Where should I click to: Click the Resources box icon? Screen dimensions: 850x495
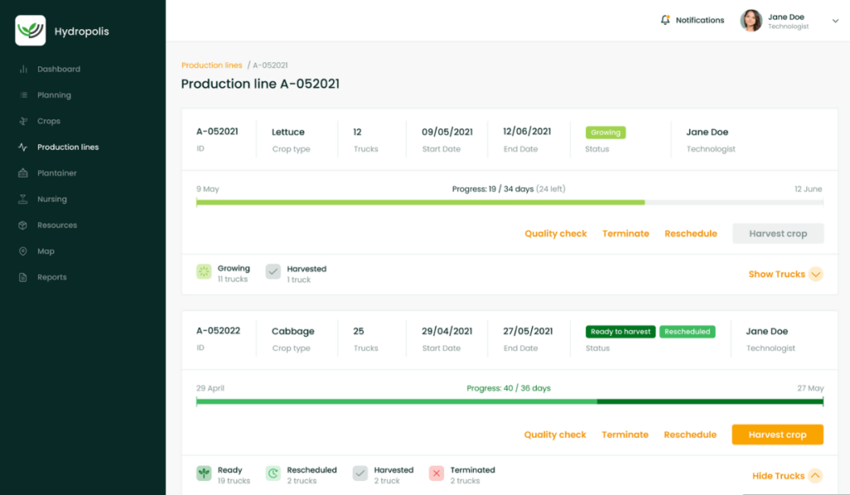click(23, 226)
